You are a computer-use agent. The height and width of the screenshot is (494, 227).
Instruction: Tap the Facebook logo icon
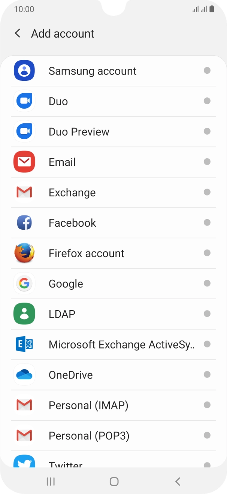point(24,223)
